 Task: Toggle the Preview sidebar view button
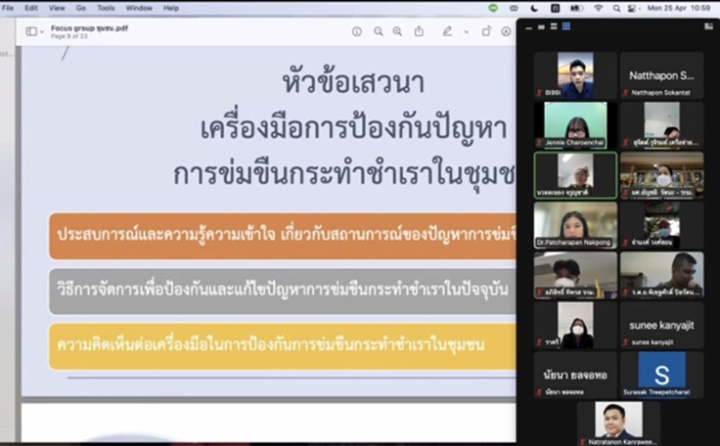[31, 31]
